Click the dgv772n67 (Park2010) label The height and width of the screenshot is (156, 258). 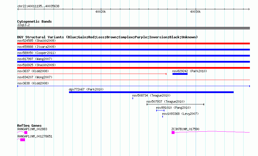coord(86,89)
